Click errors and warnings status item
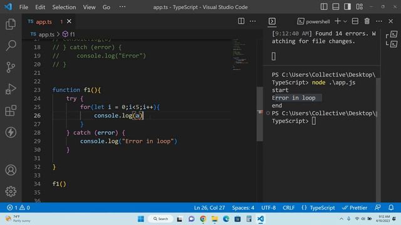The image size is (401, 225). click(x=18, y=207)
